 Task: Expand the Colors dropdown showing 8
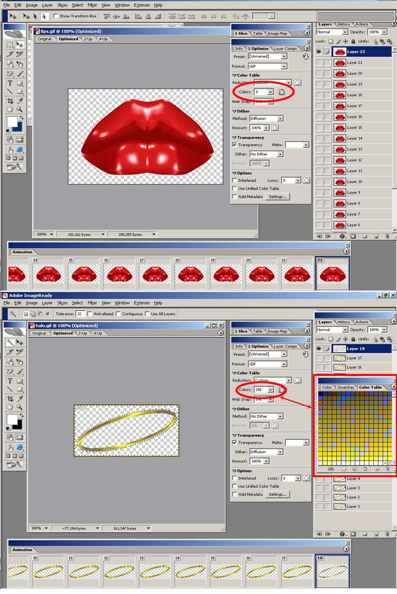click(270, 92)
